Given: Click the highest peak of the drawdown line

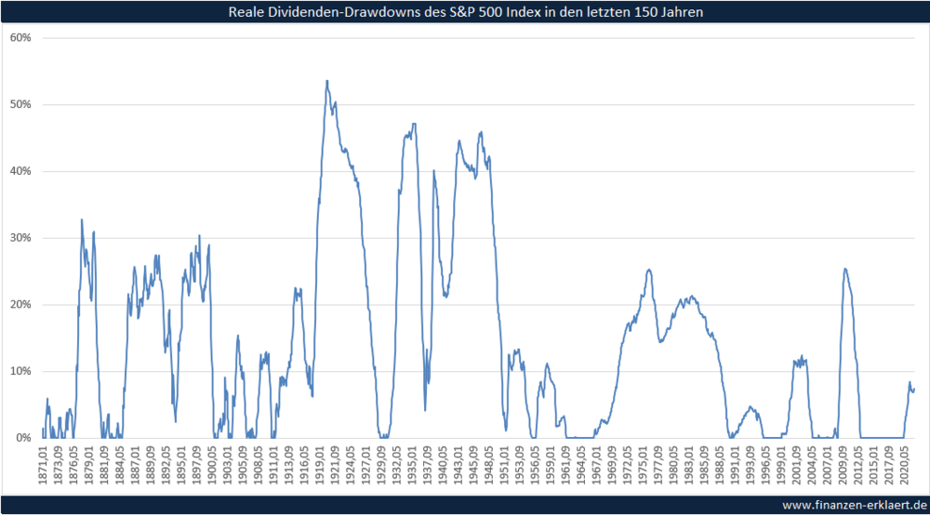Looking at the screenshot, I should click(x=326, y=81).
